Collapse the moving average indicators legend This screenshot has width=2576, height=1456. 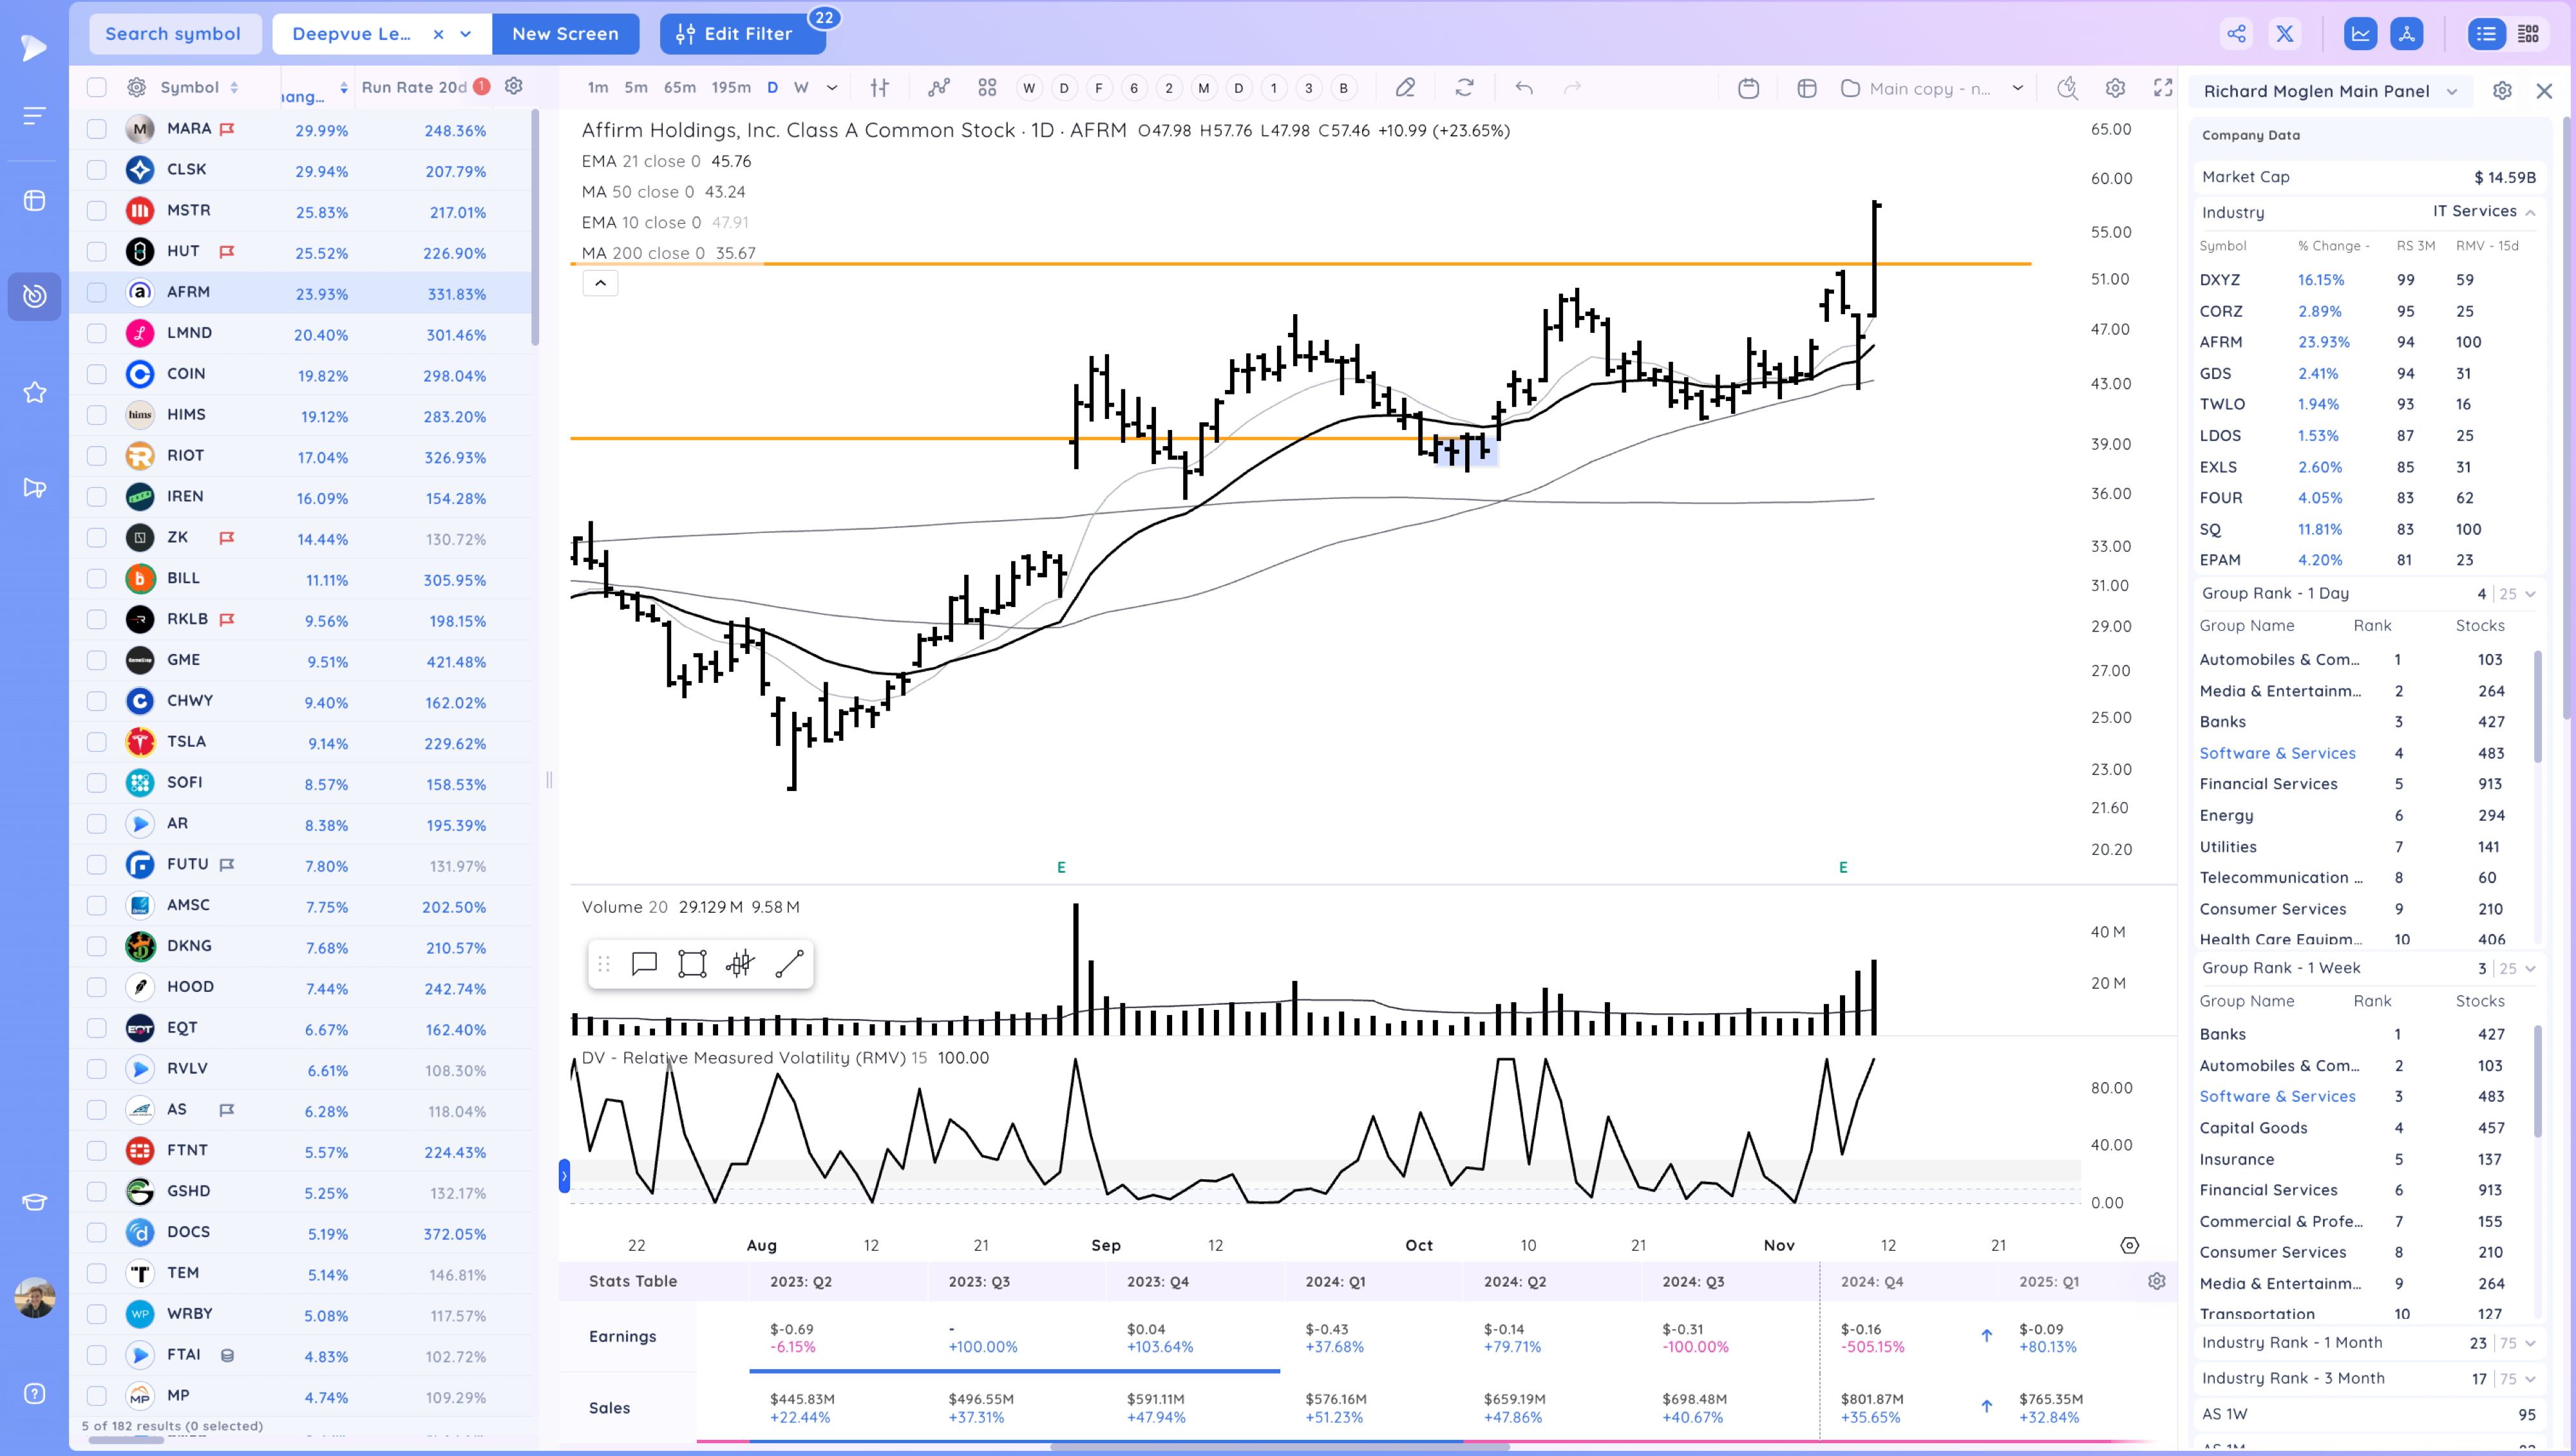[x=600, y=284]
